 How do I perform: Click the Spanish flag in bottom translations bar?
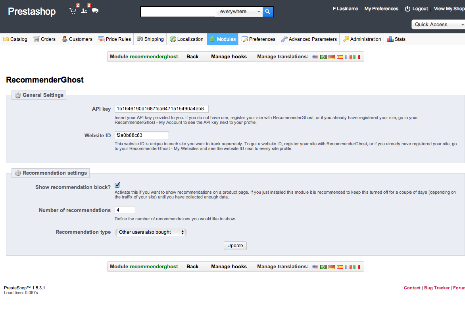tap(340, 267)
